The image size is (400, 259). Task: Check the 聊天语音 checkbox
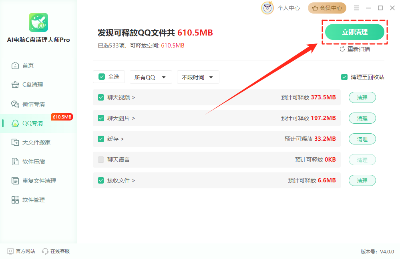pyautogui.click(x=101, y=160)
